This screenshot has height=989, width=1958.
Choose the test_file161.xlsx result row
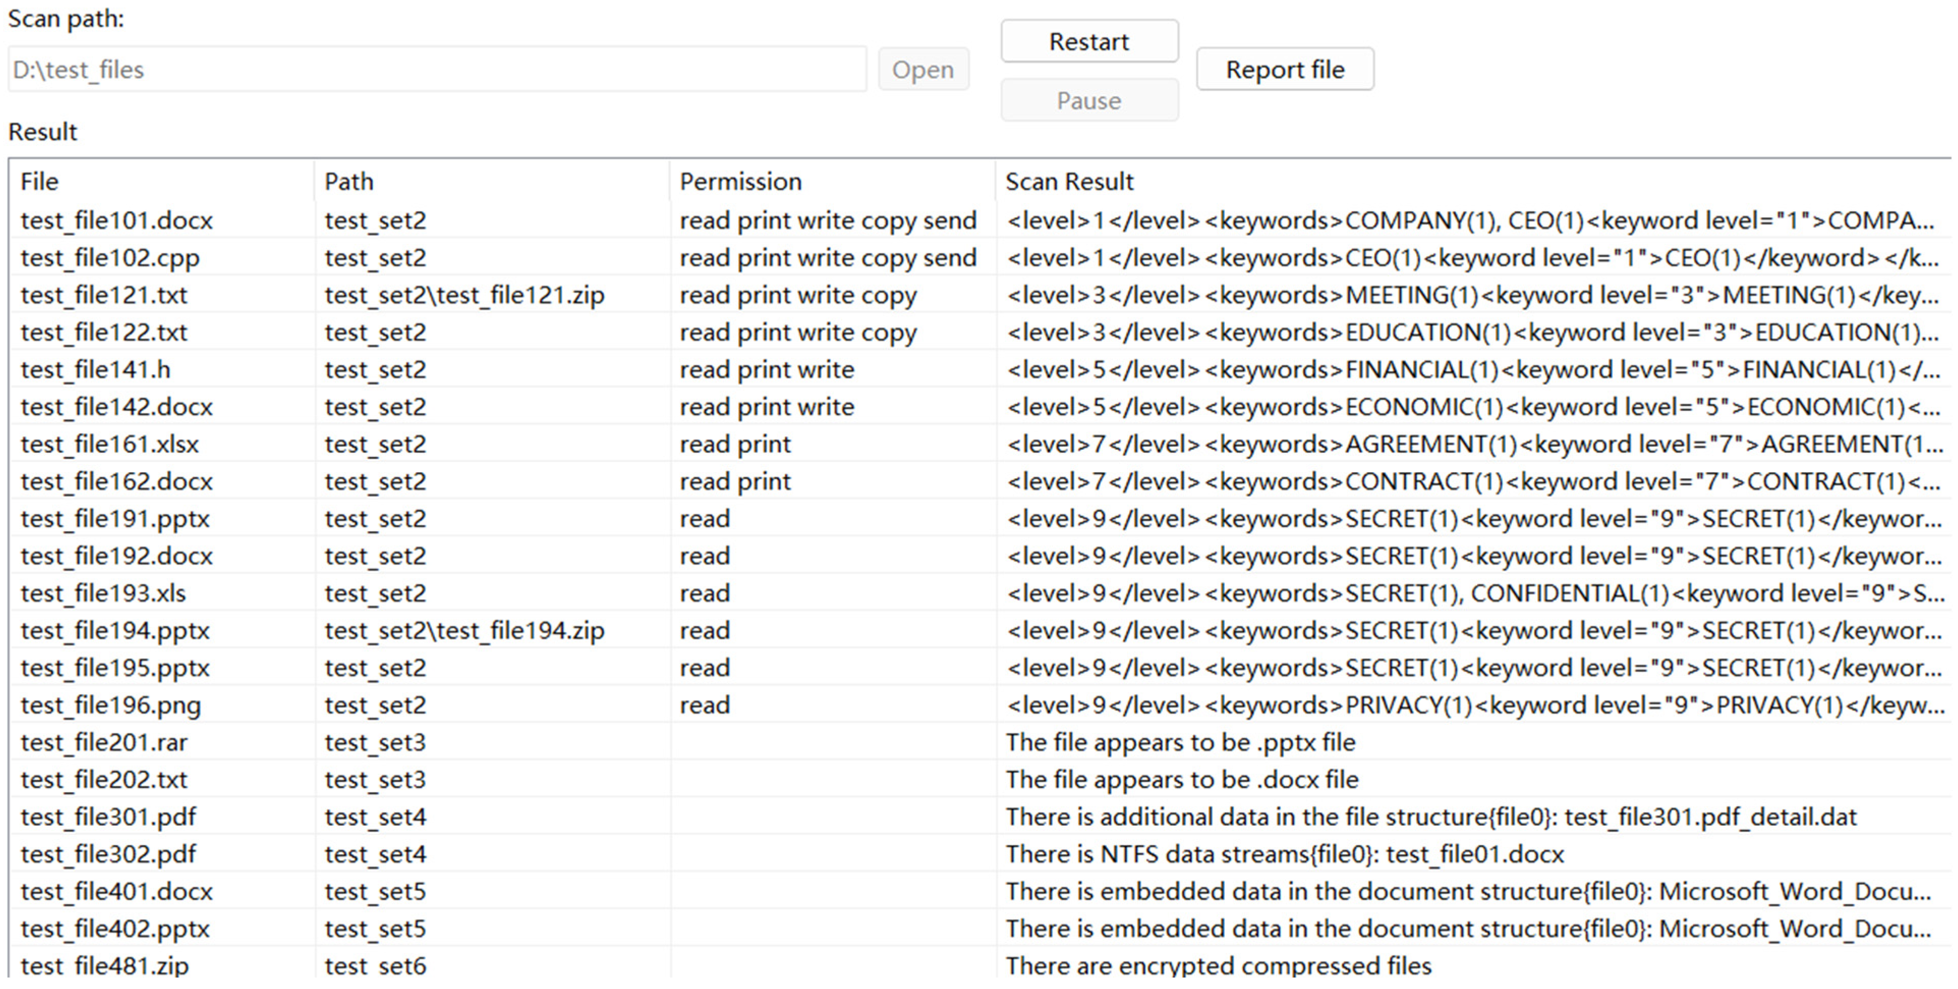pos(109,444)
